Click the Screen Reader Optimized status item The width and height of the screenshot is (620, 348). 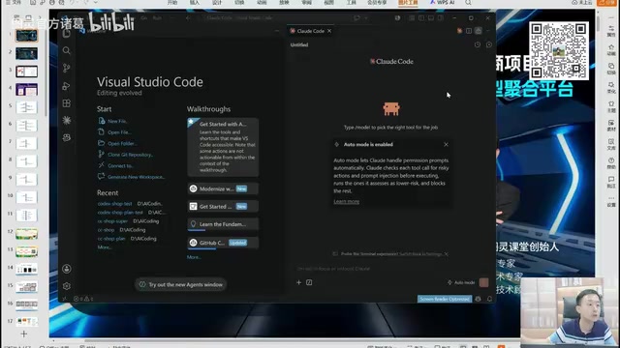(445, 299)
